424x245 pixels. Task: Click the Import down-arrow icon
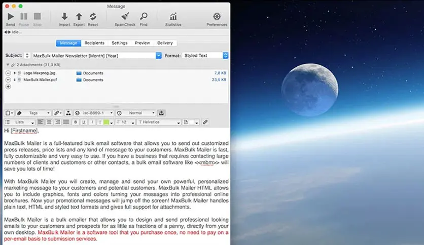(x=64, y=17)
